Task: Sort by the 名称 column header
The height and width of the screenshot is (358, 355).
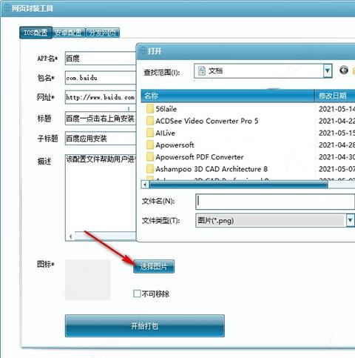Action: click(228, 96)
